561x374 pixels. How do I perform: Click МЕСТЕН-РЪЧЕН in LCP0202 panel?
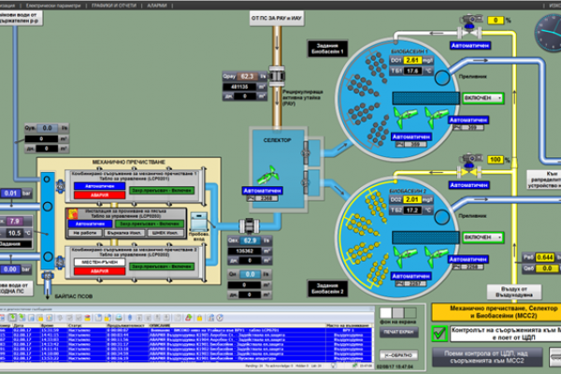point(99,262)
